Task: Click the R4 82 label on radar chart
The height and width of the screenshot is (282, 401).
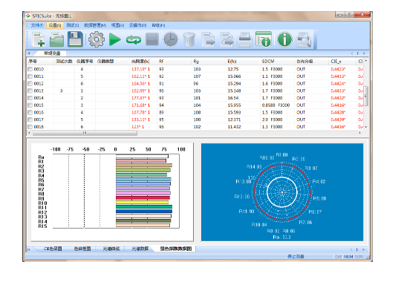Action: 319,182
